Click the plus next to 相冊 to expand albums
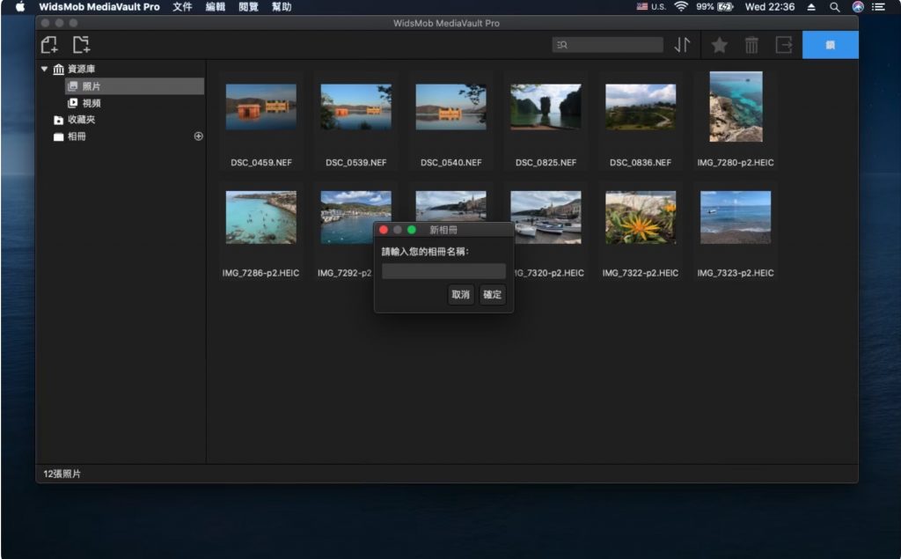The image size is (901, 559). point(198,136)
